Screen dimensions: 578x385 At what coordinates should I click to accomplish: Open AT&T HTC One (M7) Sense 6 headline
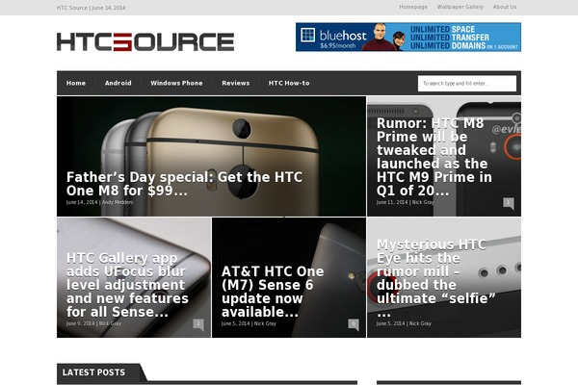click(x=273, y=292)
